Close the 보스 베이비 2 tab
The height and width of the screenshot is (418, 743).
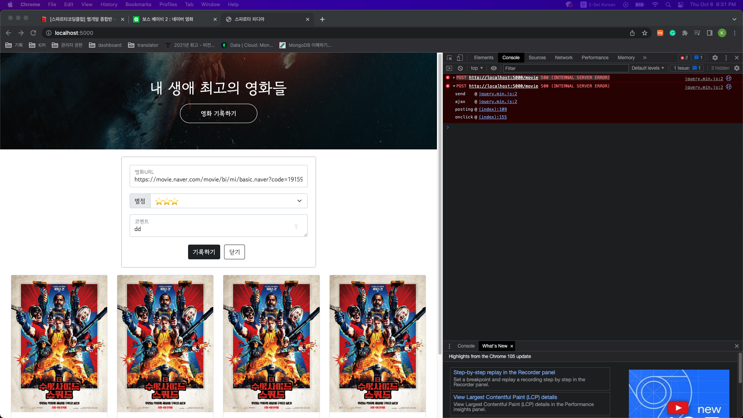tap(215, 19)
